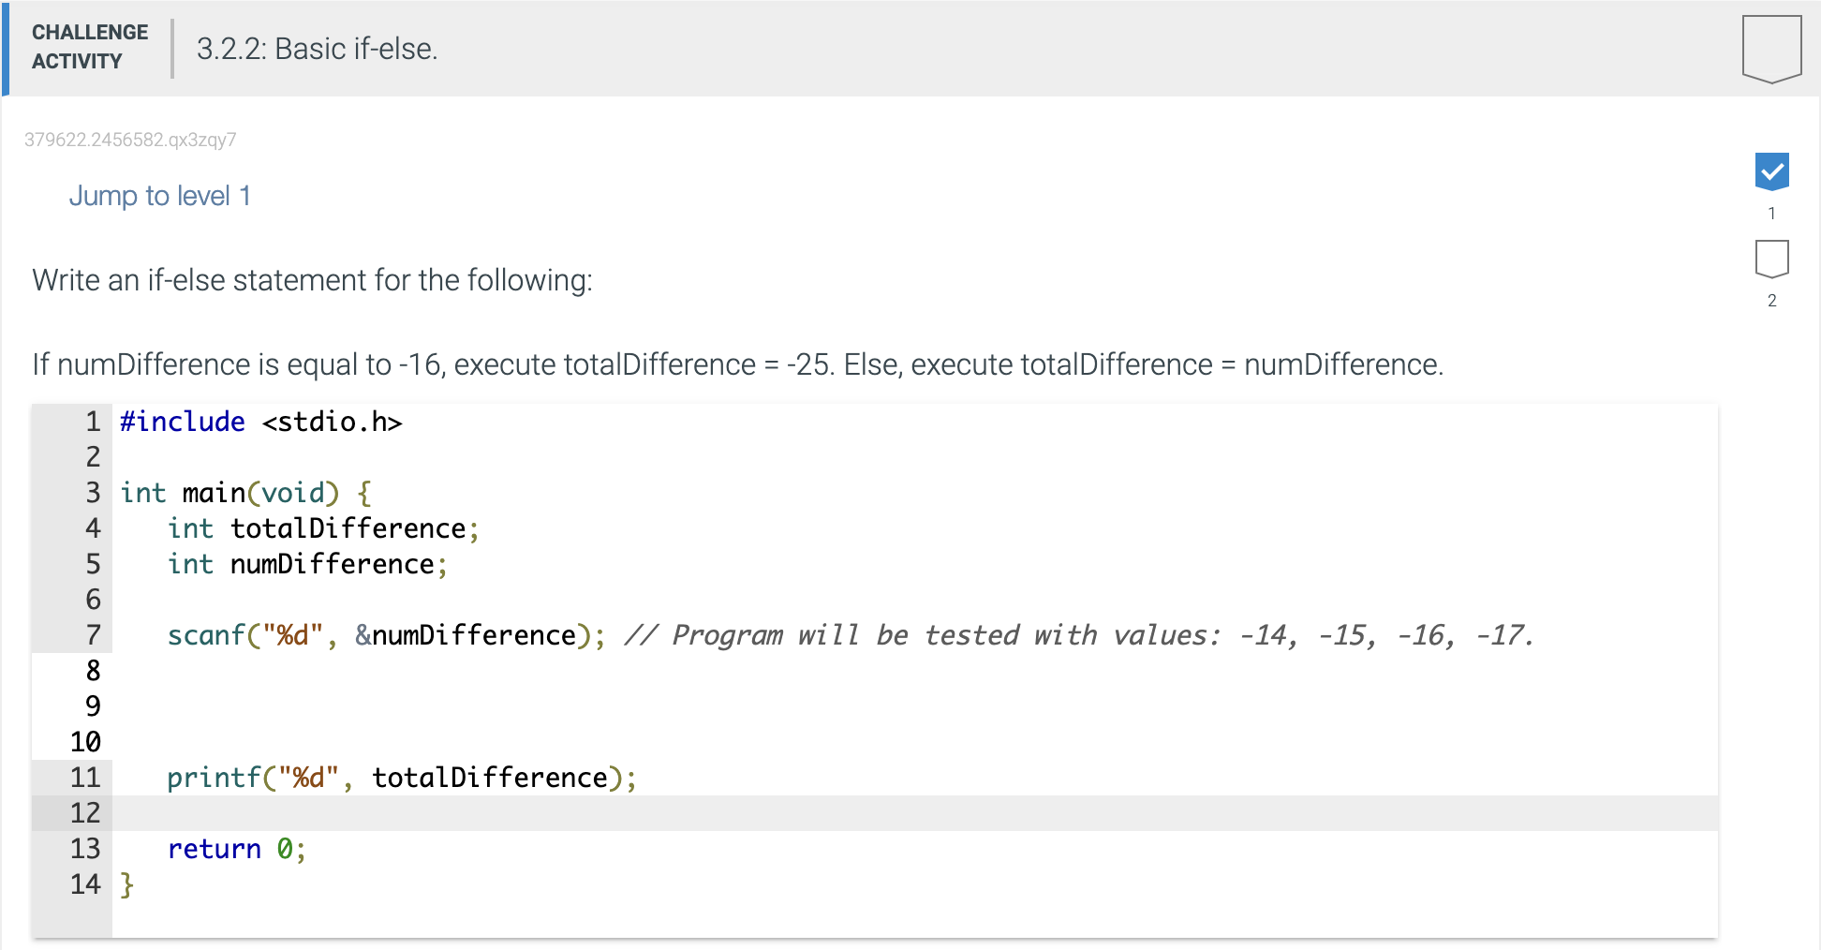Click the scanf statement on line 7
The height and width of the screenshot is (950, 1821).
386,635
